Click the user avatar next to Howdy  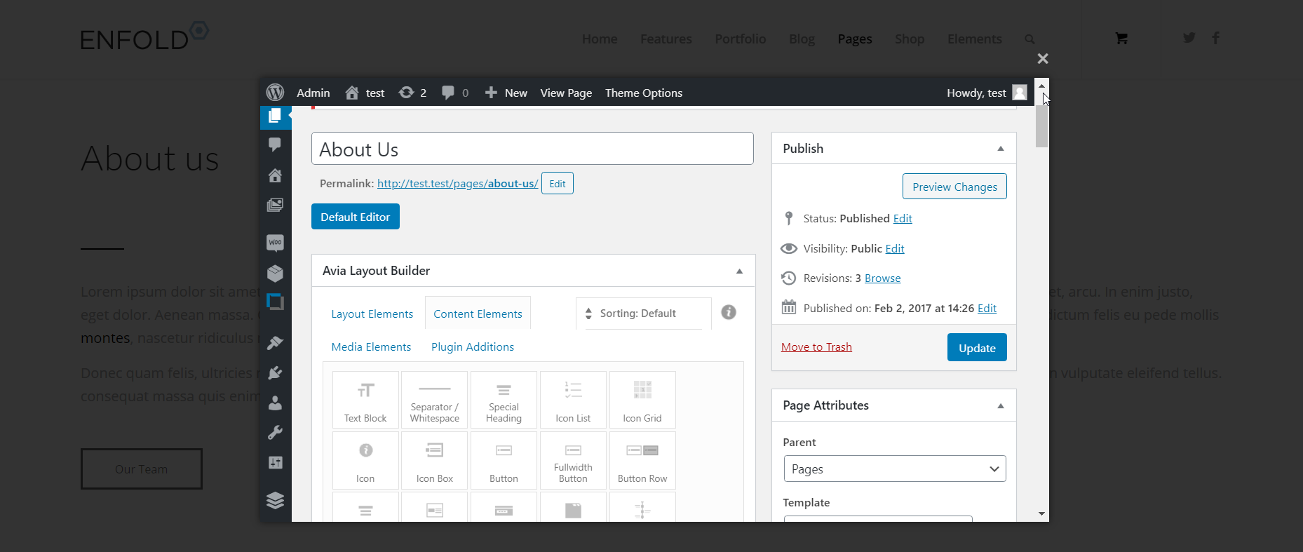(x=1020, y=93)
